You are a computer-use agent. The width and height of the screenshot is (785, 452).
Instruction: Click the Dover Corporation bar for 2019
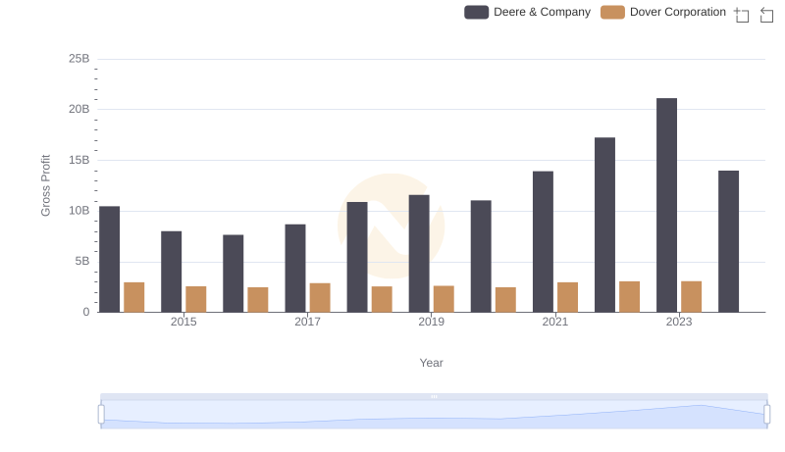pos(444,299)
